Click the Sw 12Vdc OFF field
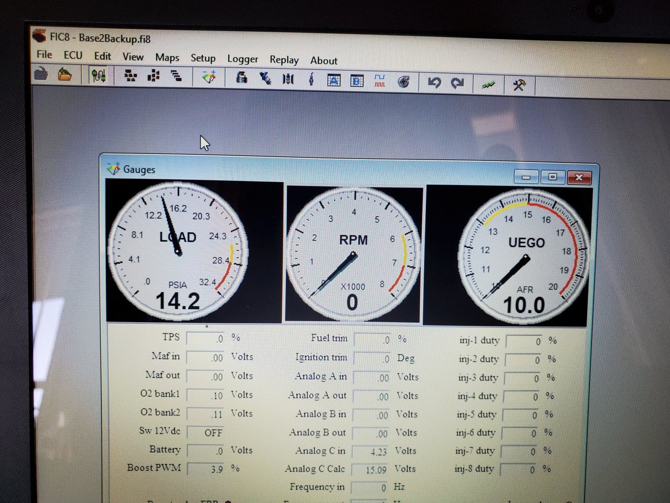 206,433
